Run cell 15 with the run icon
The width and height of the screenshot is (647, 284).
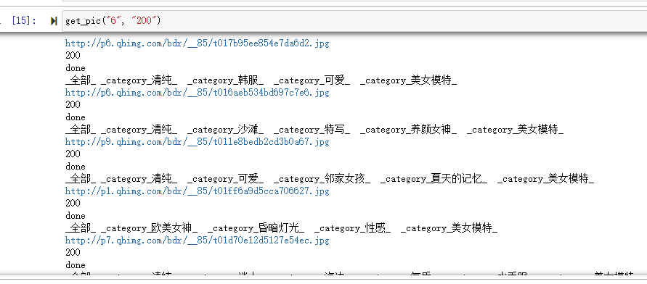point(54,21)
